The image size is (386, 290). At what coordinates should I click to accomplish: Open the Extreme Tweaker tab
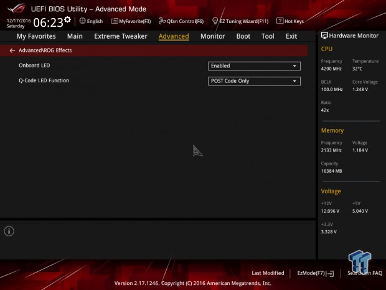tap(121, 36)
